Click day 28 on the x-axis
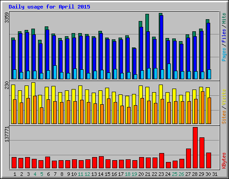The width and height of the screenshot is (229, 179). [x=195, y=174]
